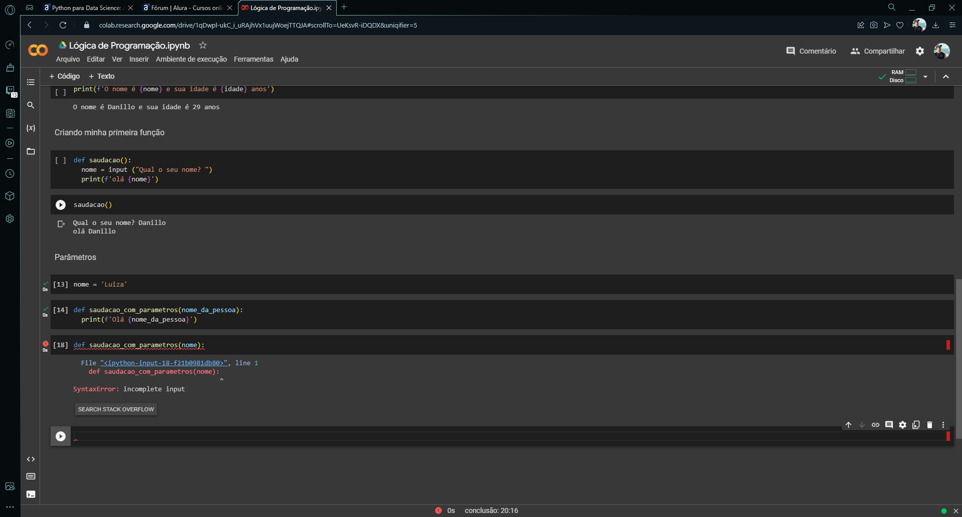Expand the RAM/Disk connection dropdown

tap(925, 77)
